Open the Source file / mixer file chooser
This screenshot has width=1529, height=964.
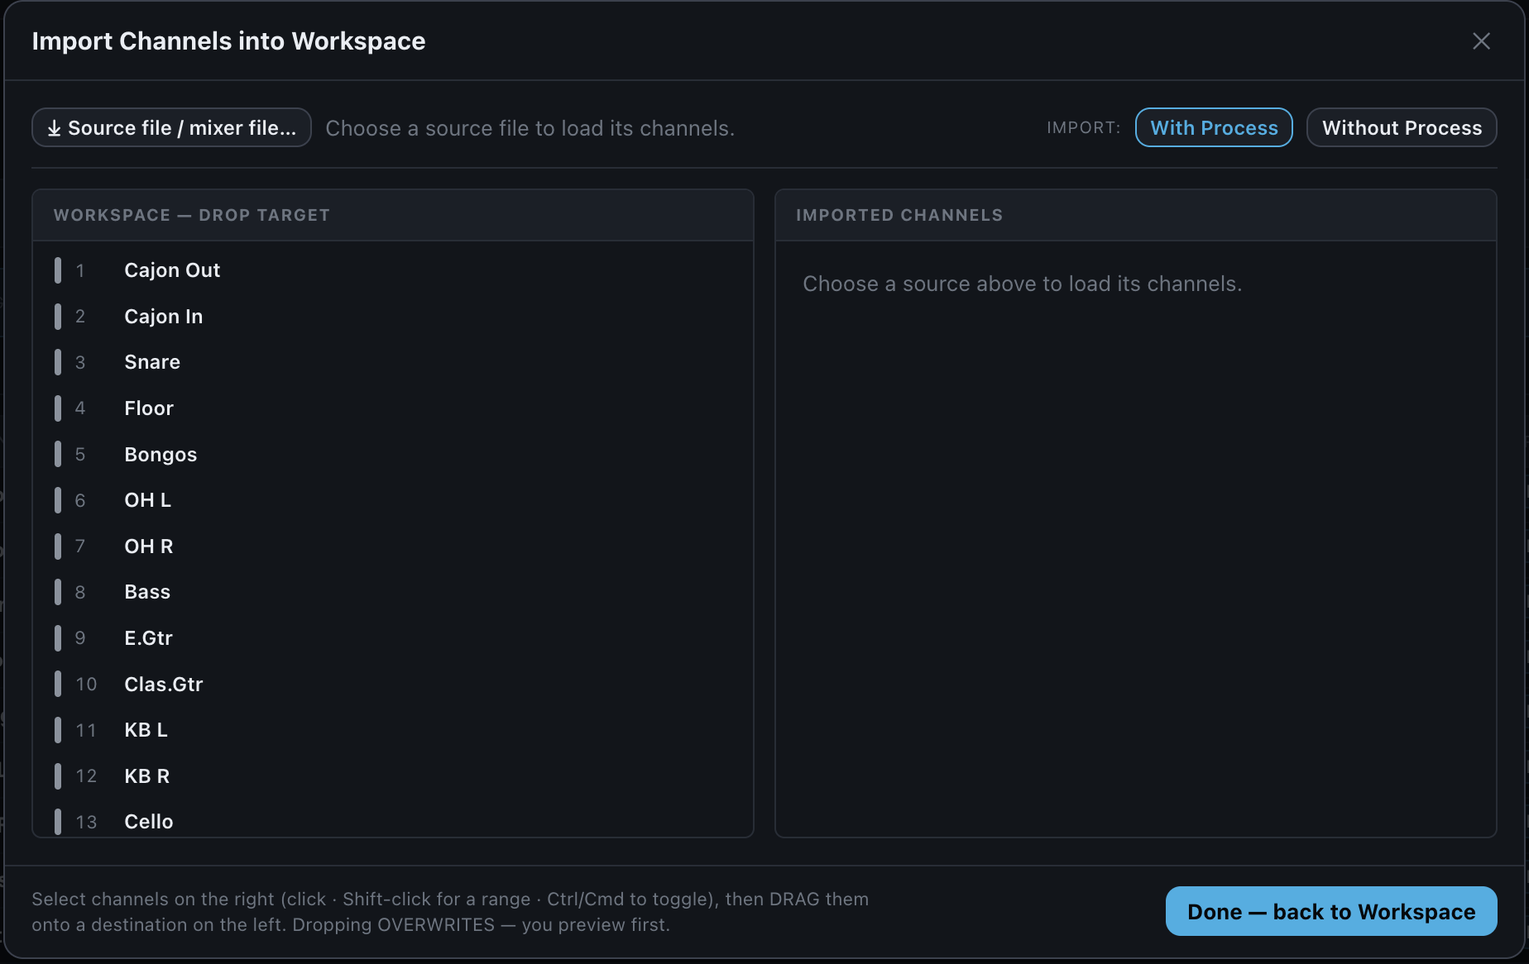click(171, 128)
